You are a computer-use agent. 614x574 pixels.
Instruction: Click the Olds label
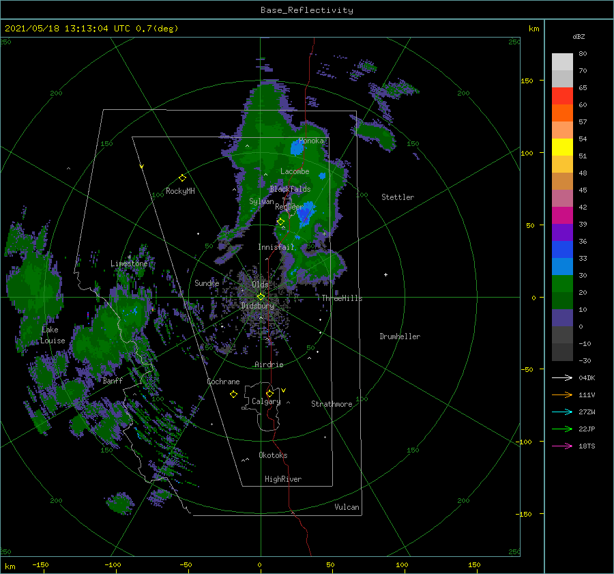tap(260, 285)
